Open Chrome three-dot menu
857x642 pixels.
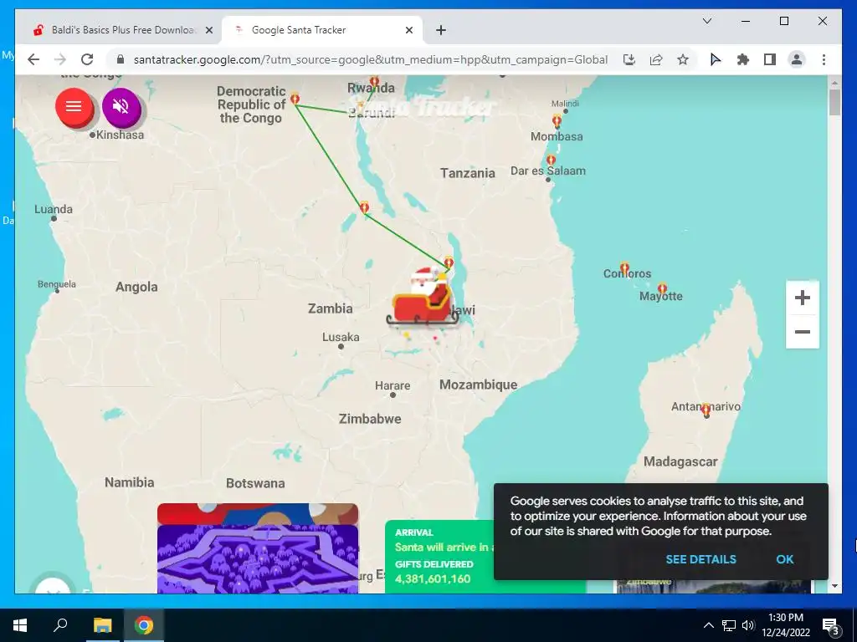[x=824, y=59]
